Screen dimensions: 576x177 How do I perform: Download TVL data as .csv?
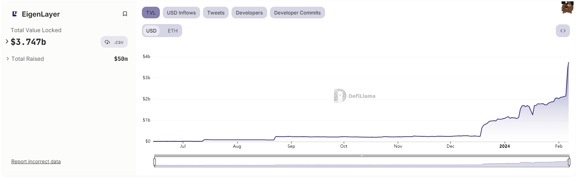(114, 42)
